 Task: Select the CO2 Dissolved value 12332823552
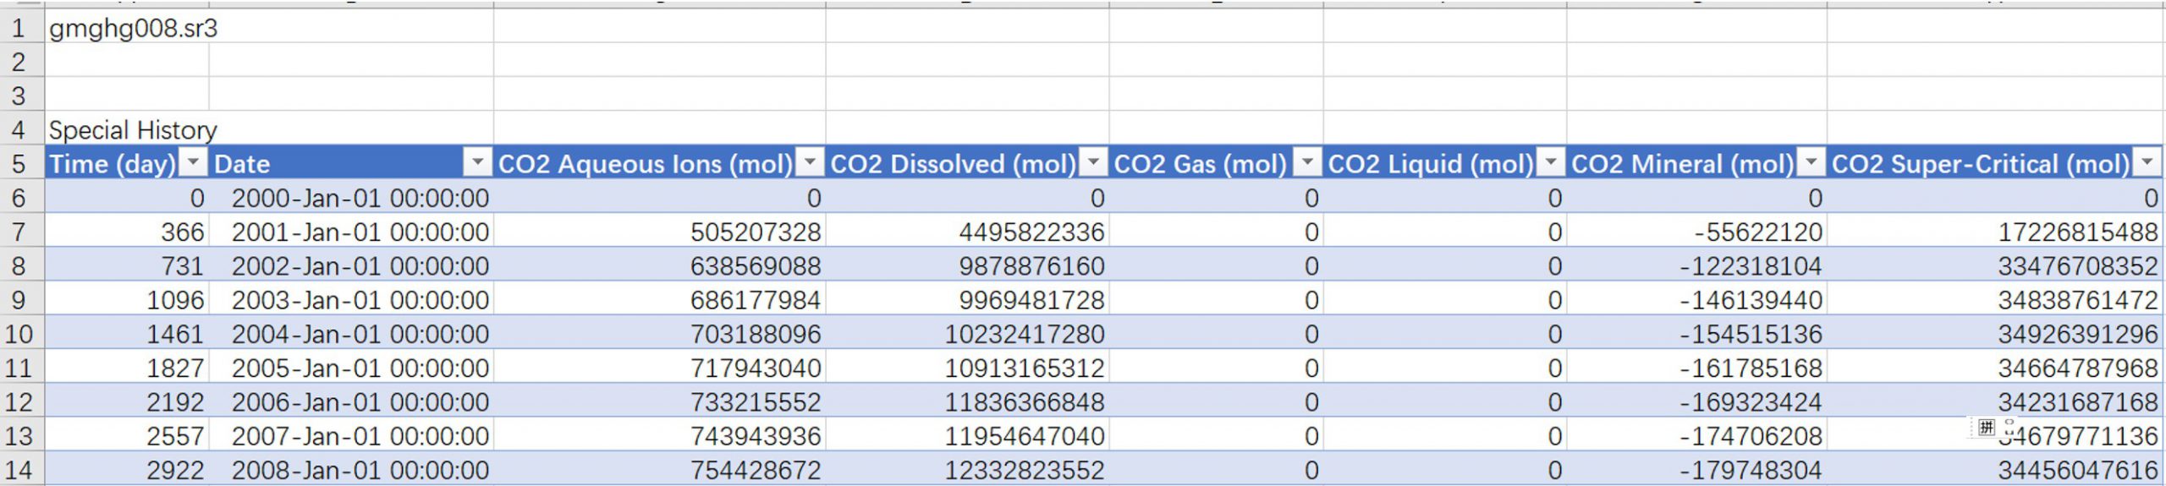click(x=1024, y=470)
